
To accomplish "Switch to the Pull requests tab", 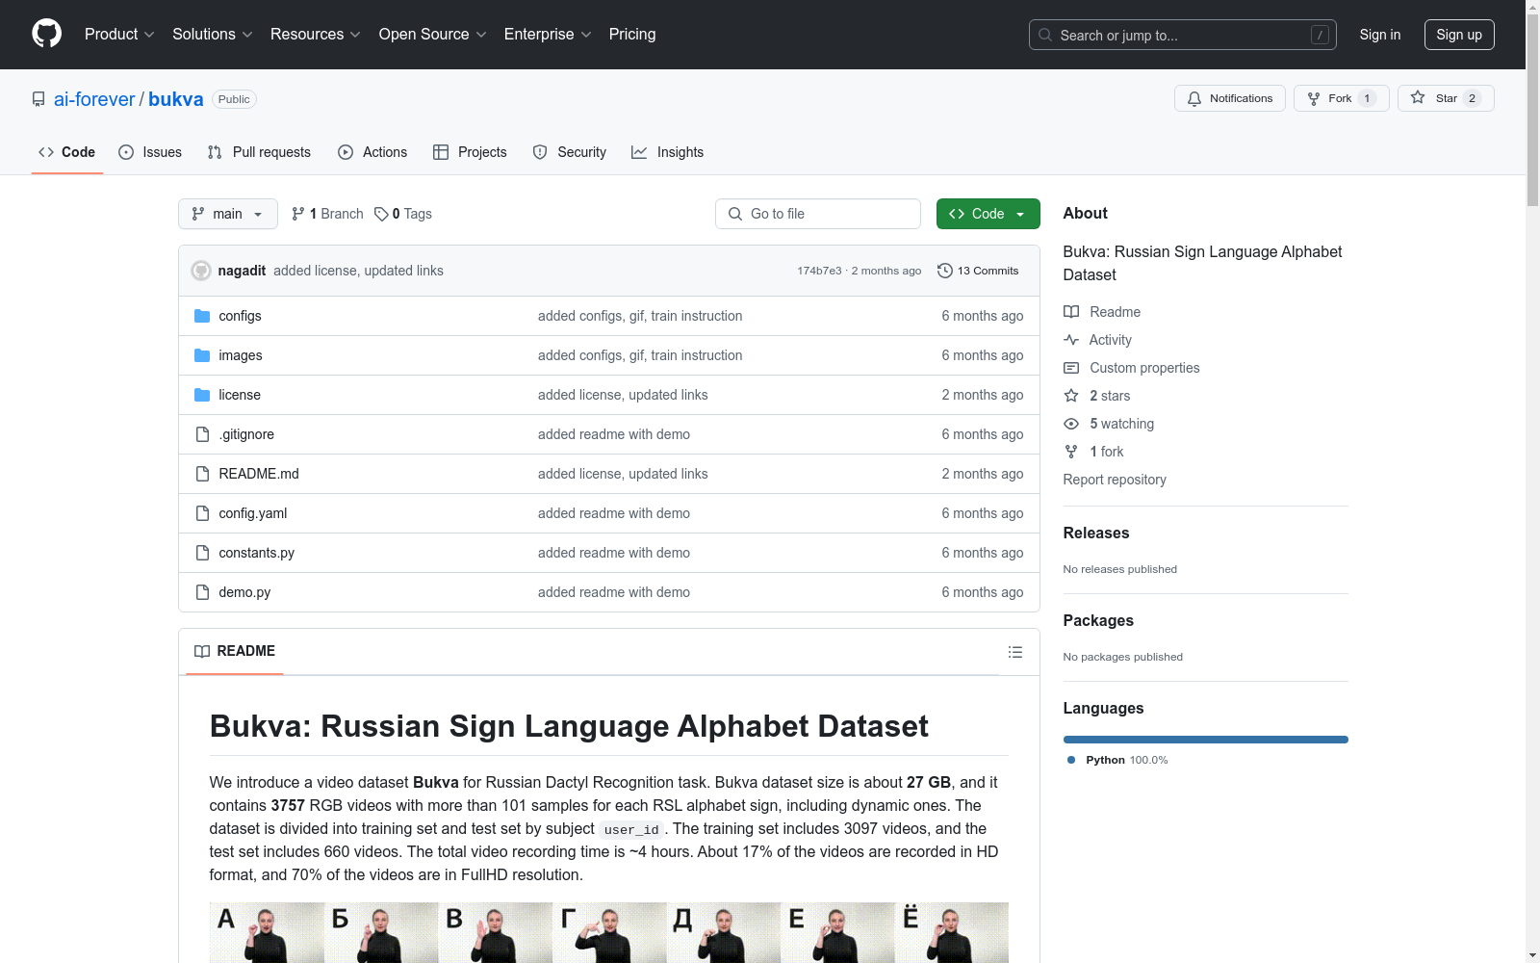I will [x=259, y=152].
